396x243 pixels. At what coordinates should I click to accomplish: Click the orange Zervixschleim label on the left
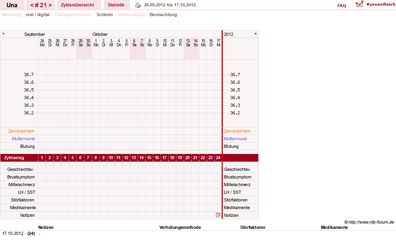coord(21,131)
